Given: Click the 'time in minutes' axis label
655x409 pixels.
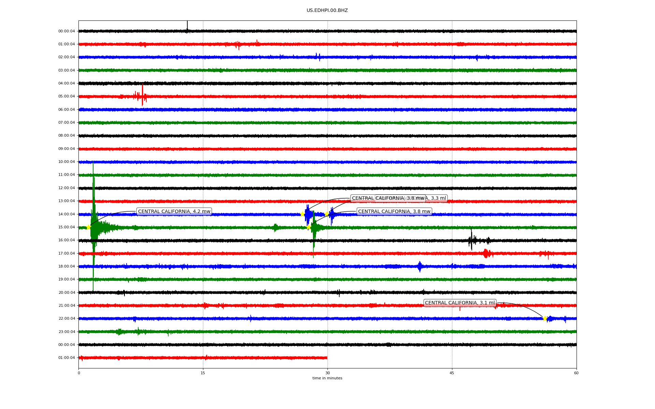Looking at the screenshot, I should [327, 378].
